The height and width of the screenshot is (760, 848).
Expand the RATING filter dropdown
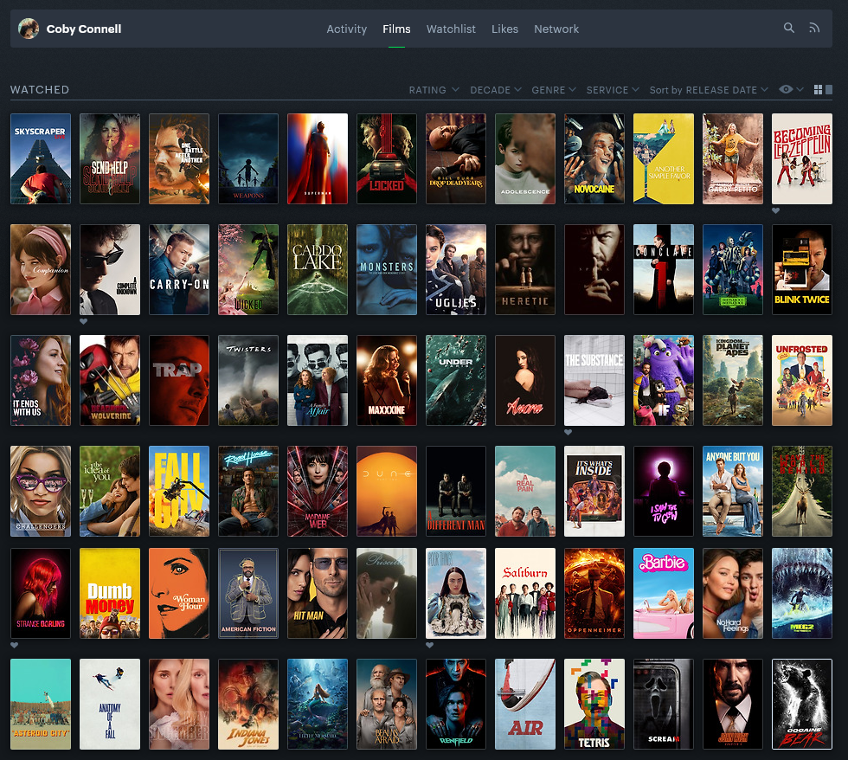(434, 90)
